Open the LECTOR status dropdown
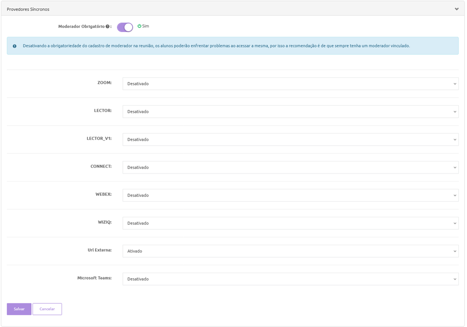This screenshot has width=467, height=327. pyautogui.click(x=290, y=112)
